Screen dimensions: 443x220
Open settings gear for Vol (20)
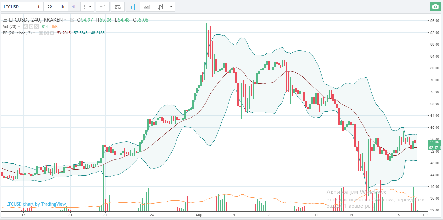[x=31, y=27]
